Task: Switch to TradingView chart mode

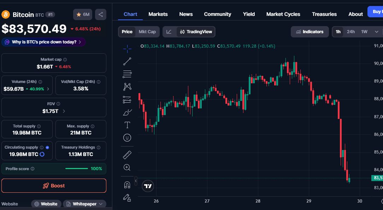Action: pyautogui.click(x=196, y=32)
